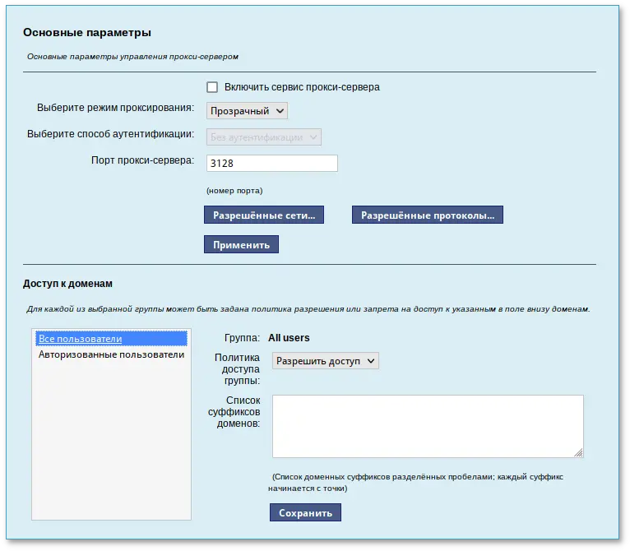Select 'Все пользователи' in the group list
Image resolution: width=630 pixels, height=551 pixels.
click(81, 339)
